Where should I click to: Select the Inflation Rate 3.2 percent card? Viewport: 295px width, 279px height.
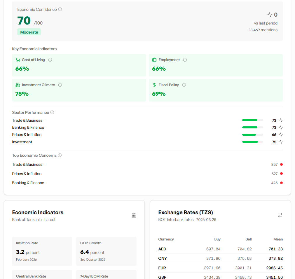[x=42, y=251]
